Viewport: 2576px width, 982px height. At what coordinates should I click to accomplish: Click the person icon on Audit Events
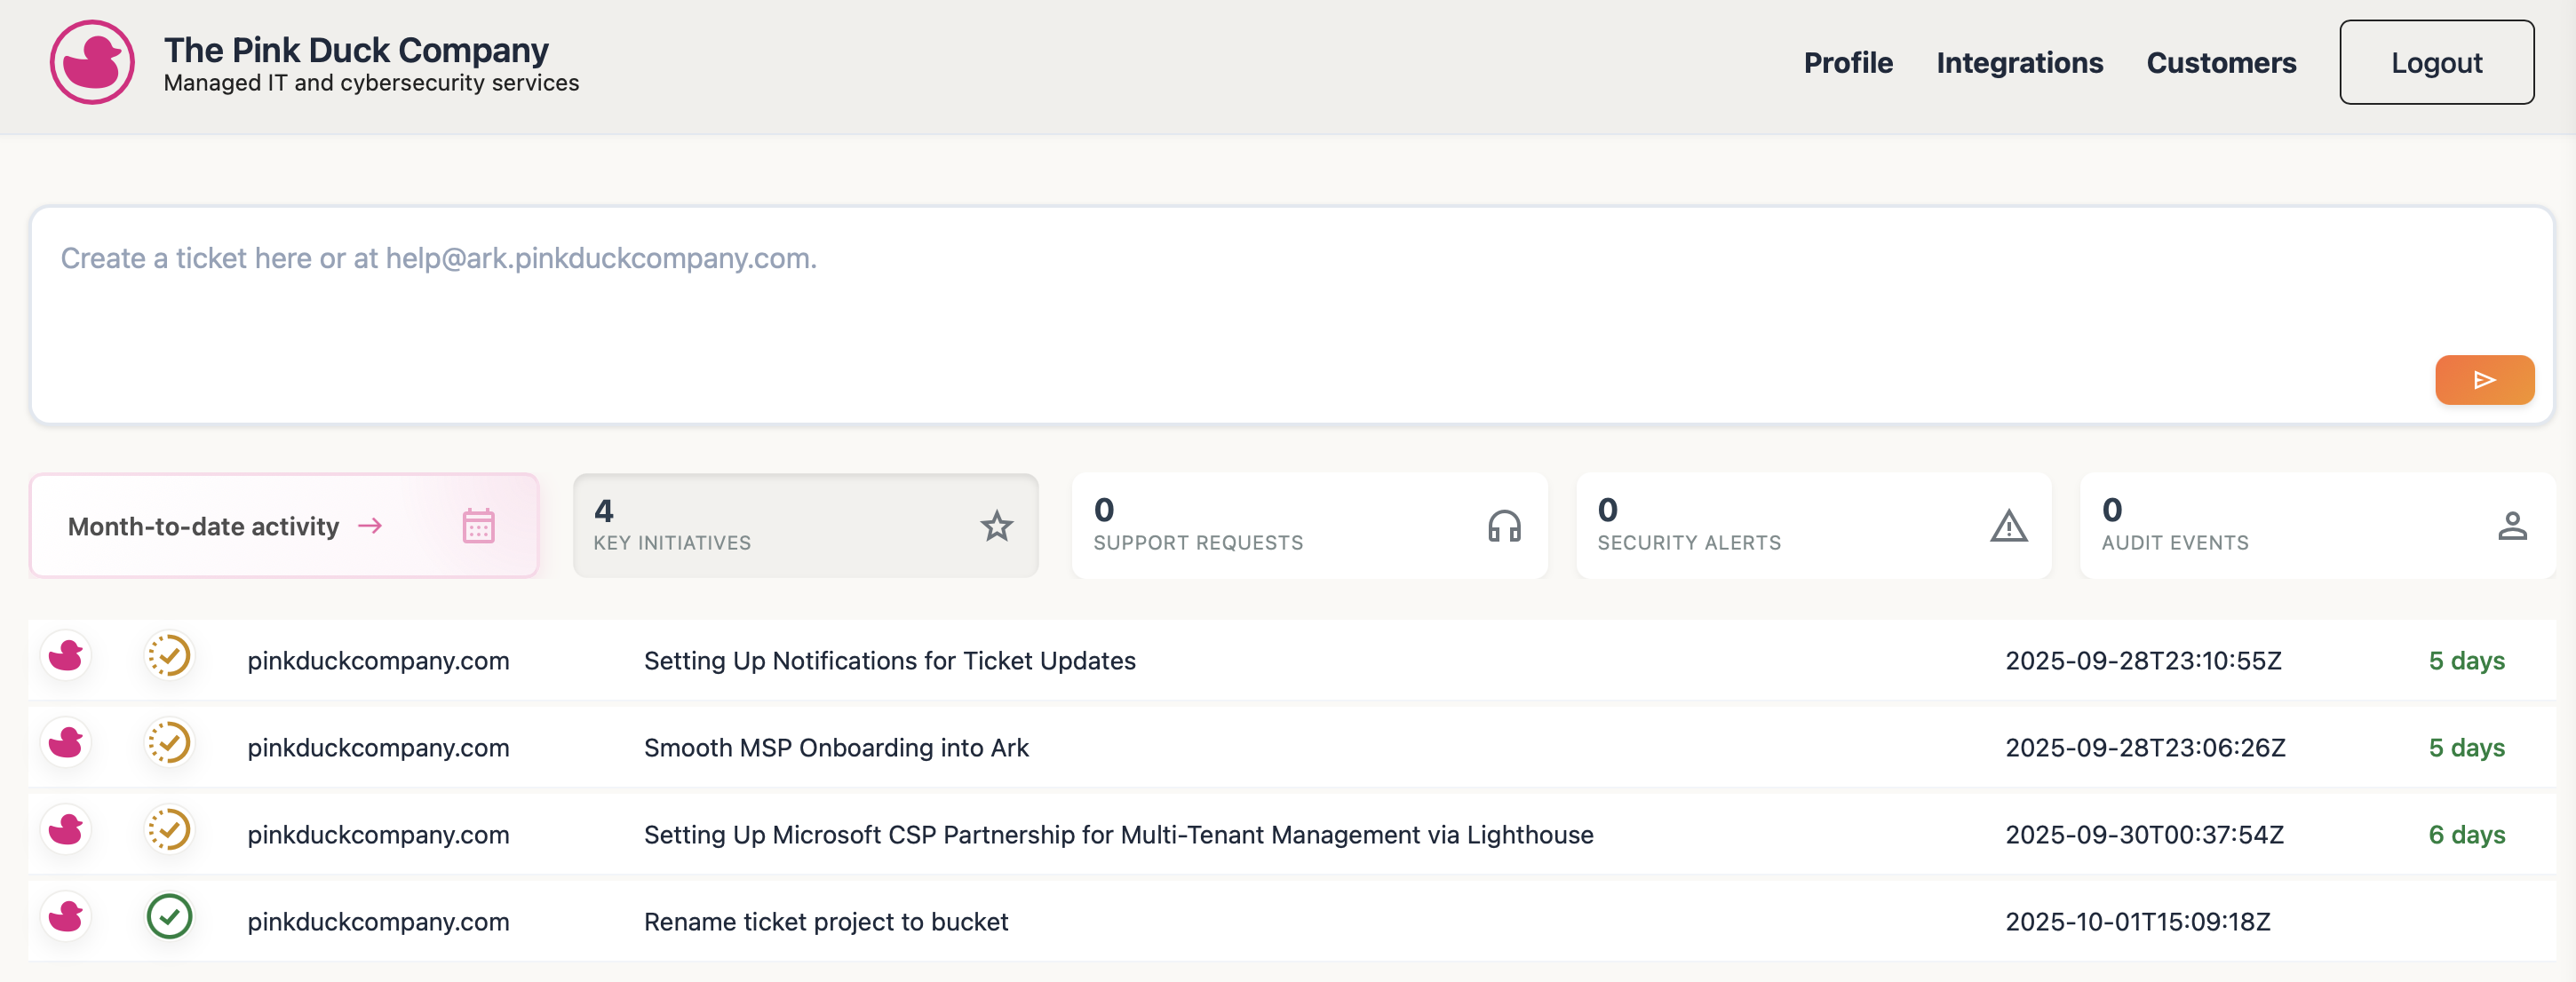2511,526
